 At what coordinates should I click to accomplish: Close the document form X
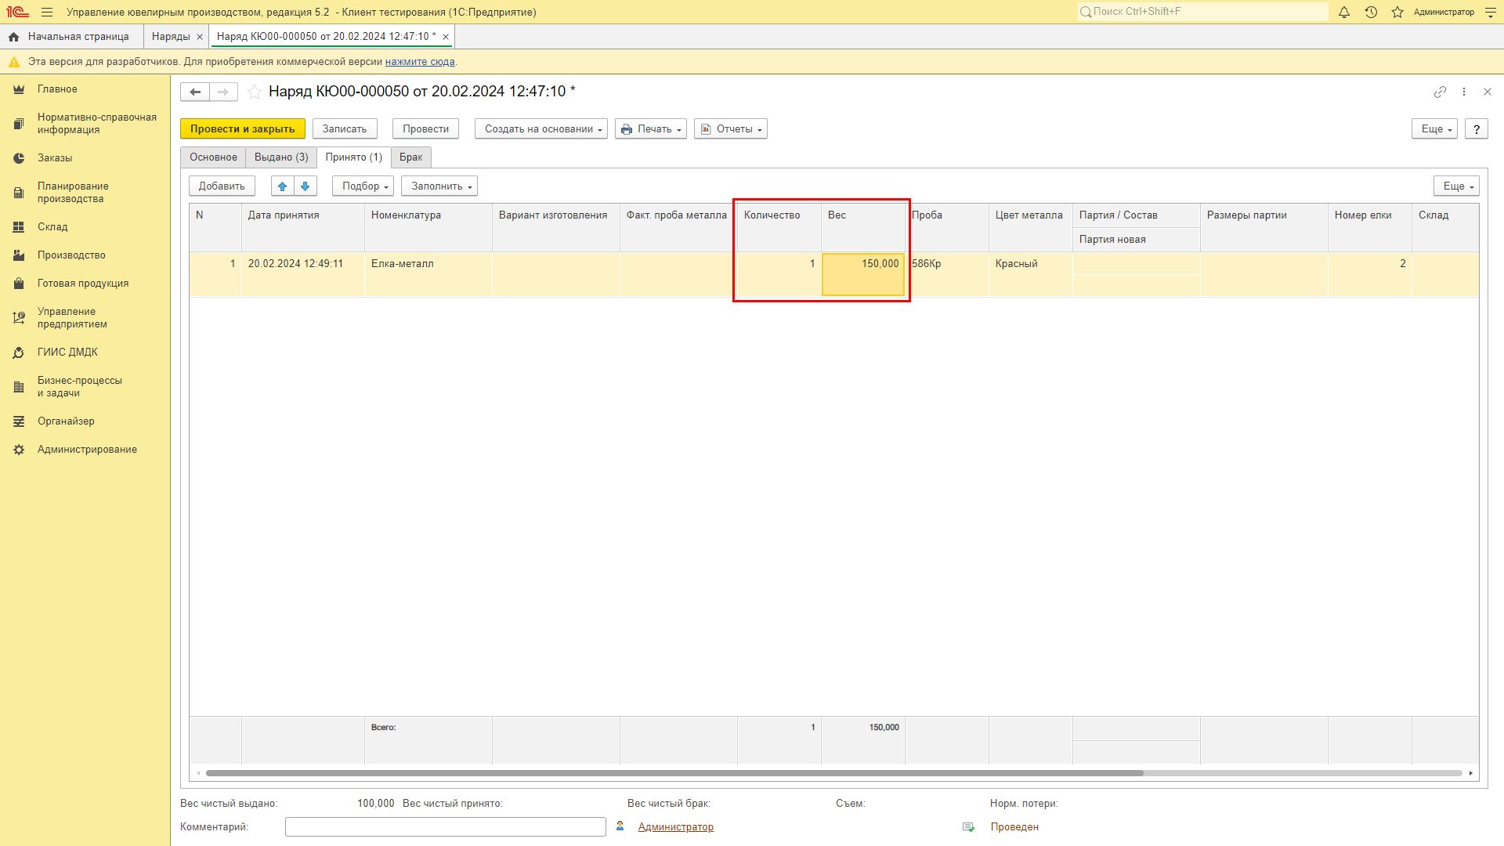point(1488,92)
